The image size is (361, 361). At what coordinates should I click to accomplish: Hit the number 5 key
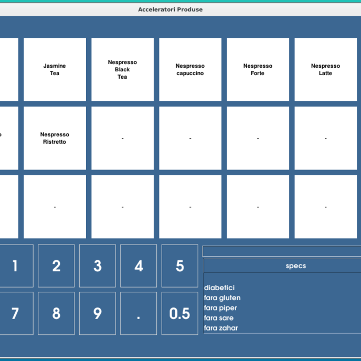[x=180, y=266]
